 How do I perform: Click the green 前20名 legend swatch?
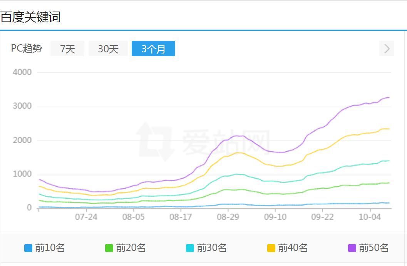tap(109, 248)
